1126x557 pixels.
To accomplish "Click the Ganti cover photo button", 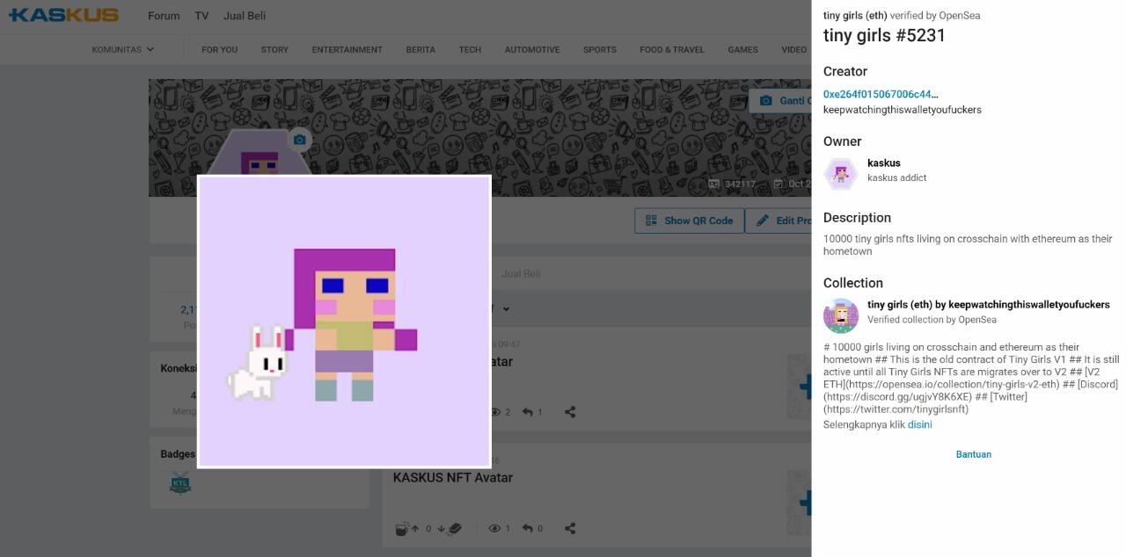I will (x=780, y=101).
